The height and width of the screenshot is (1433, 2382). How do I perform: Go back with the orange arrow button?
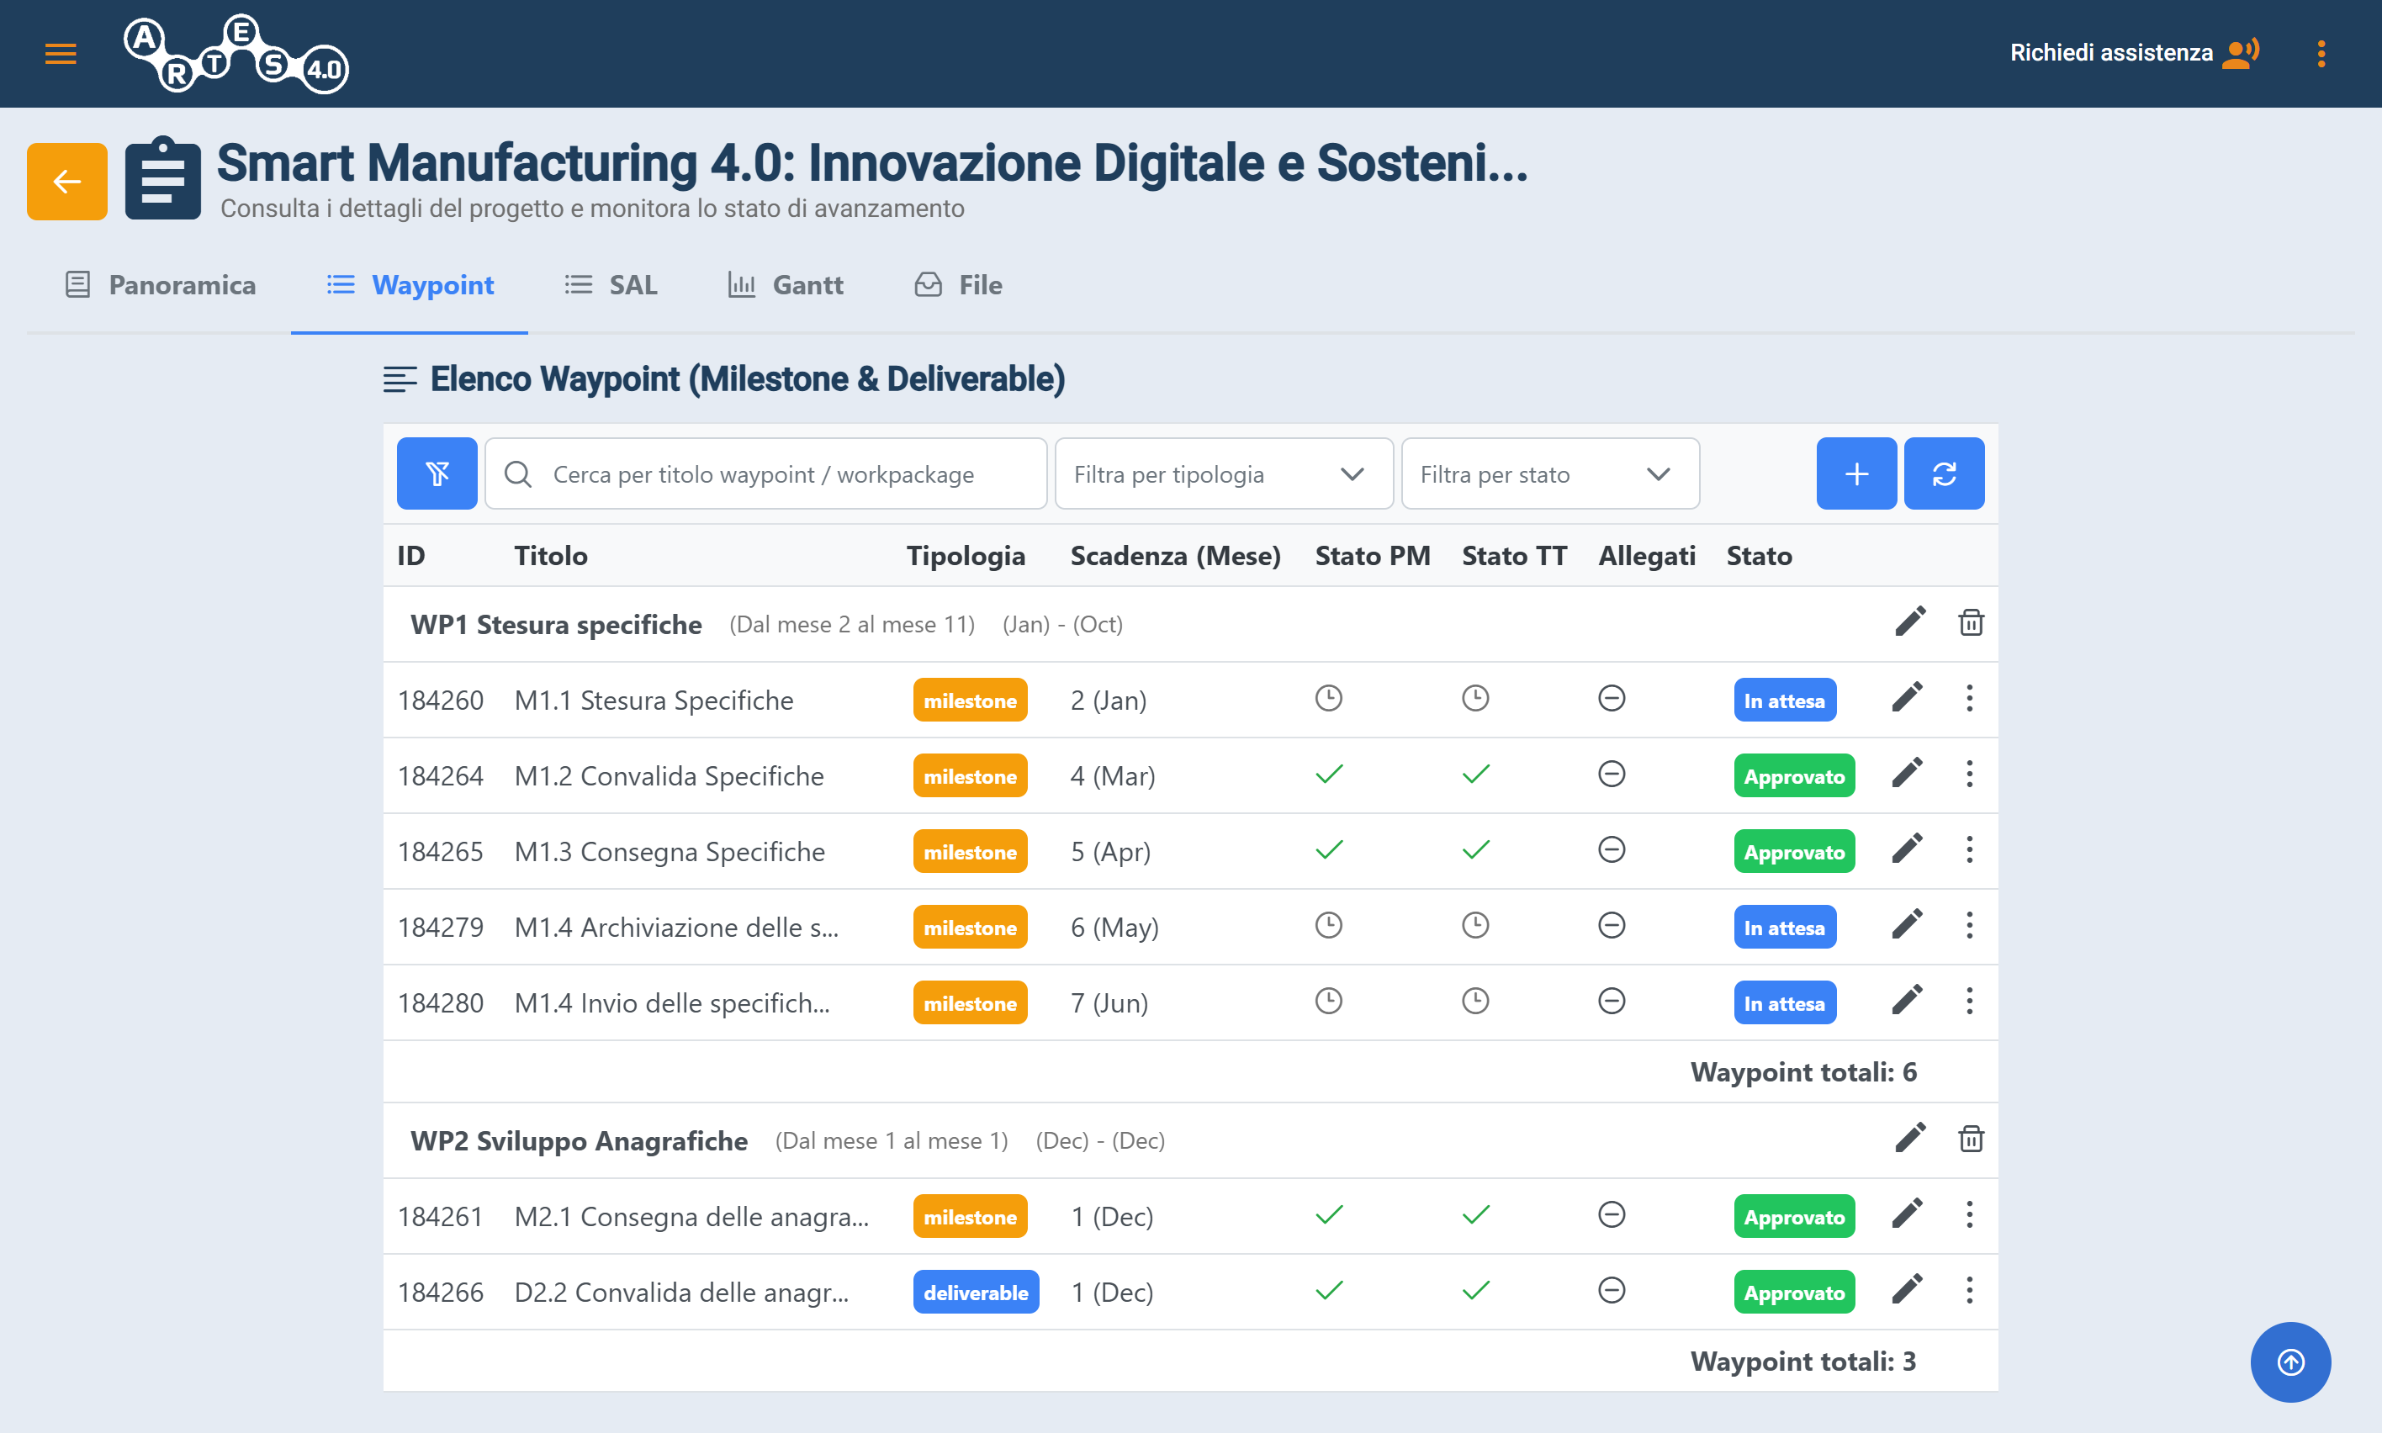click(66, 182)
